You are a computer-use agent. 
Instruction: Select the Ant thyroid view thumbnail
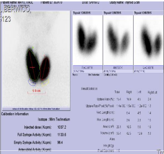[118, 40]
